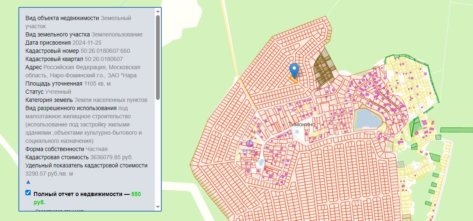Click the blue location pin marker

click(x=294, y=70)
